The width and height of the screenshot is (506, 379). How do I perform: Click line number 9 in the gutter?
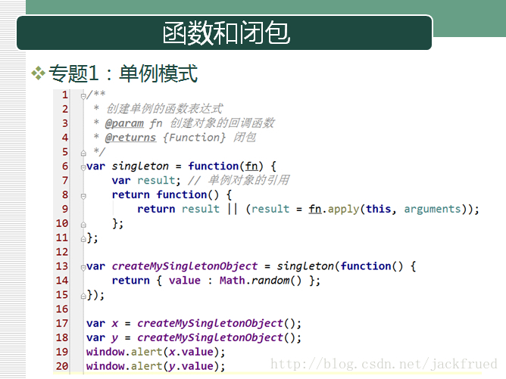click(x=65, y=209)
